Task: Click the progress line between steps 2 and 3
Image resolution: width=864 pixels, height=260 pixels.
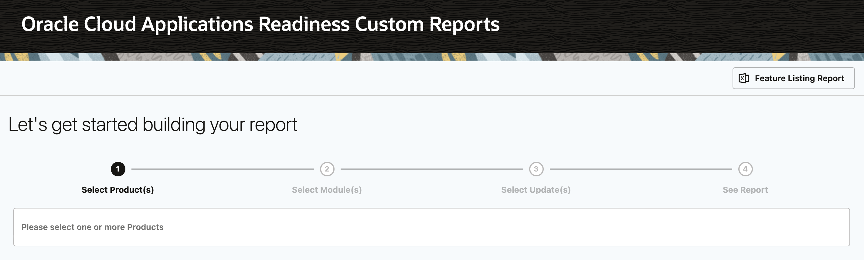Action: [432, 169]
